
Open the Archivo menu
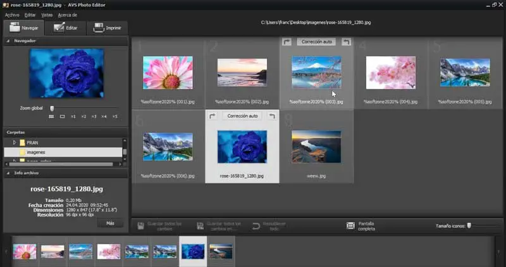12,15
